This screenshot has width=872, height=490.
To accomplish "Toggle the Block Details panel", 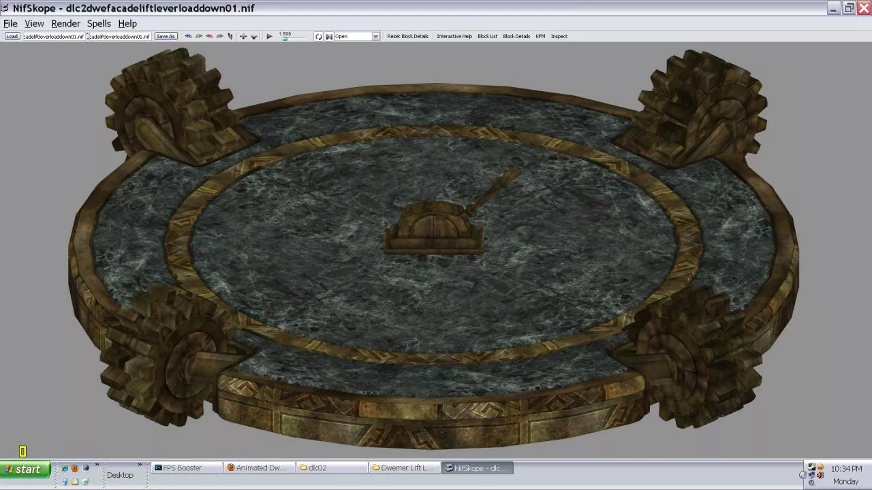I will click(x=516, y=36).
